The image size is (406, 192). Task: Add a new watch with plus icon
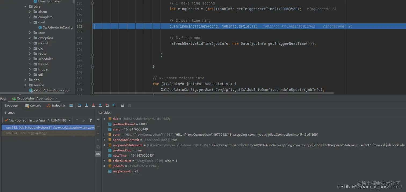click(x=98, y=120)
